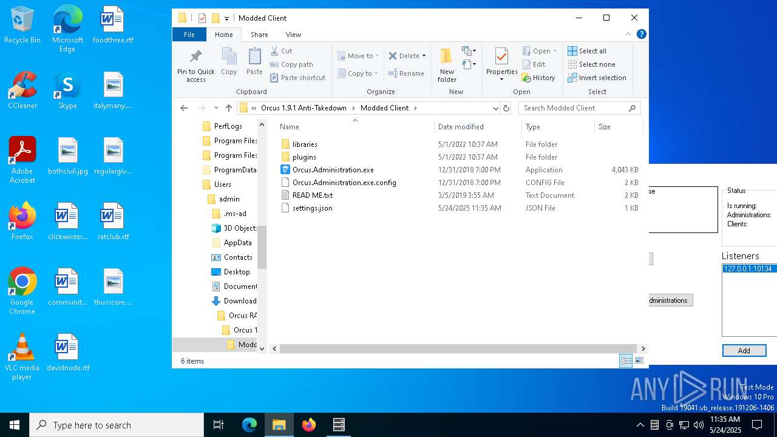Sort by Date modified column header
The width and height of the screenshot is (777, 437).
tap(478, 127)
